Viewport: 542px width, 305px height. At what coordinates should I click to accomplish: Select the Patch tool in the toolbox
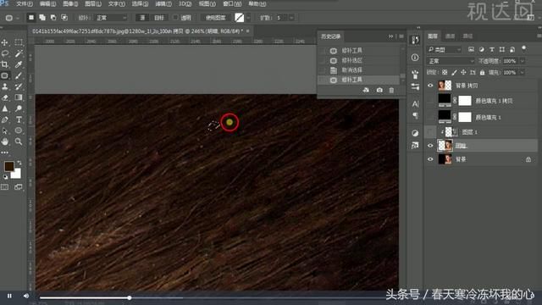tap(5, 75)
